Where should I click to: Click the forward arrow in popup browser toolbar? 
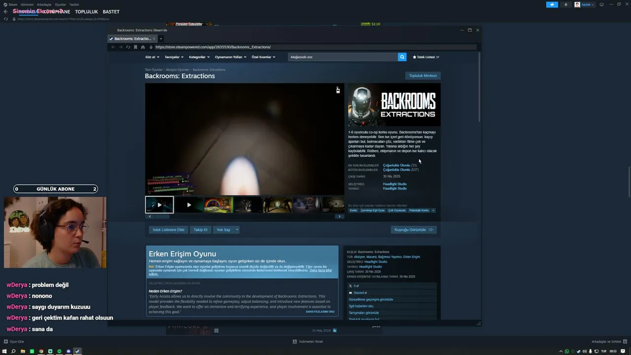120,47
